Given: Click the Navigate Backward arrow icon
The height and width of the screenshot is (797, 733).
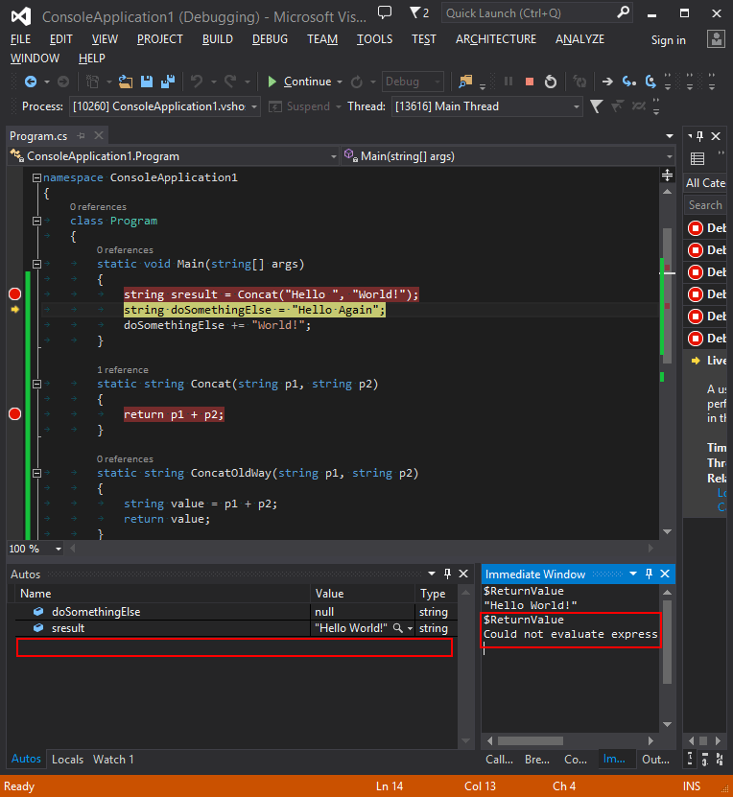Looking at the screenshot, I should [x=30, y=82].
